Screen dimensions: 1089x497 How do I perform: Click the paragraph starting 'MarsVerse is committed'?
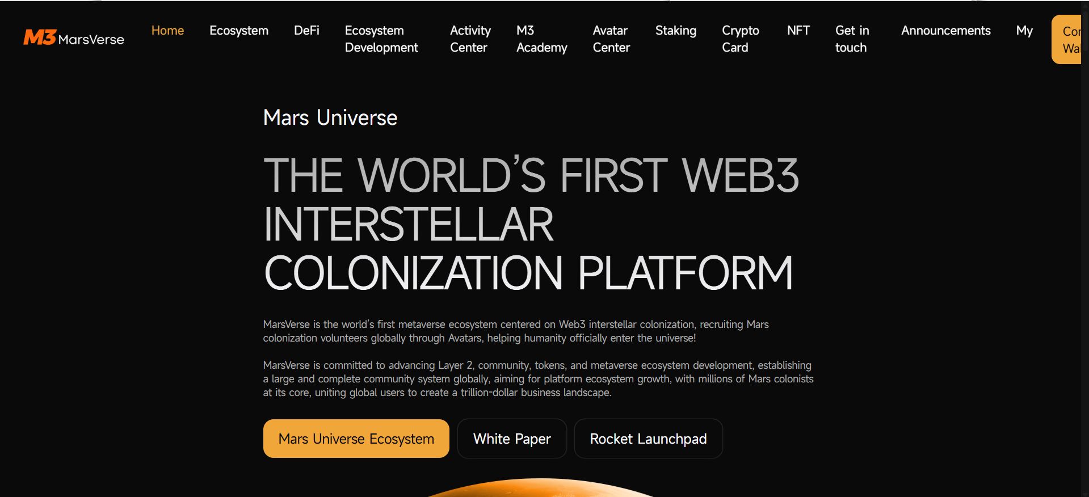coord(539,379)
